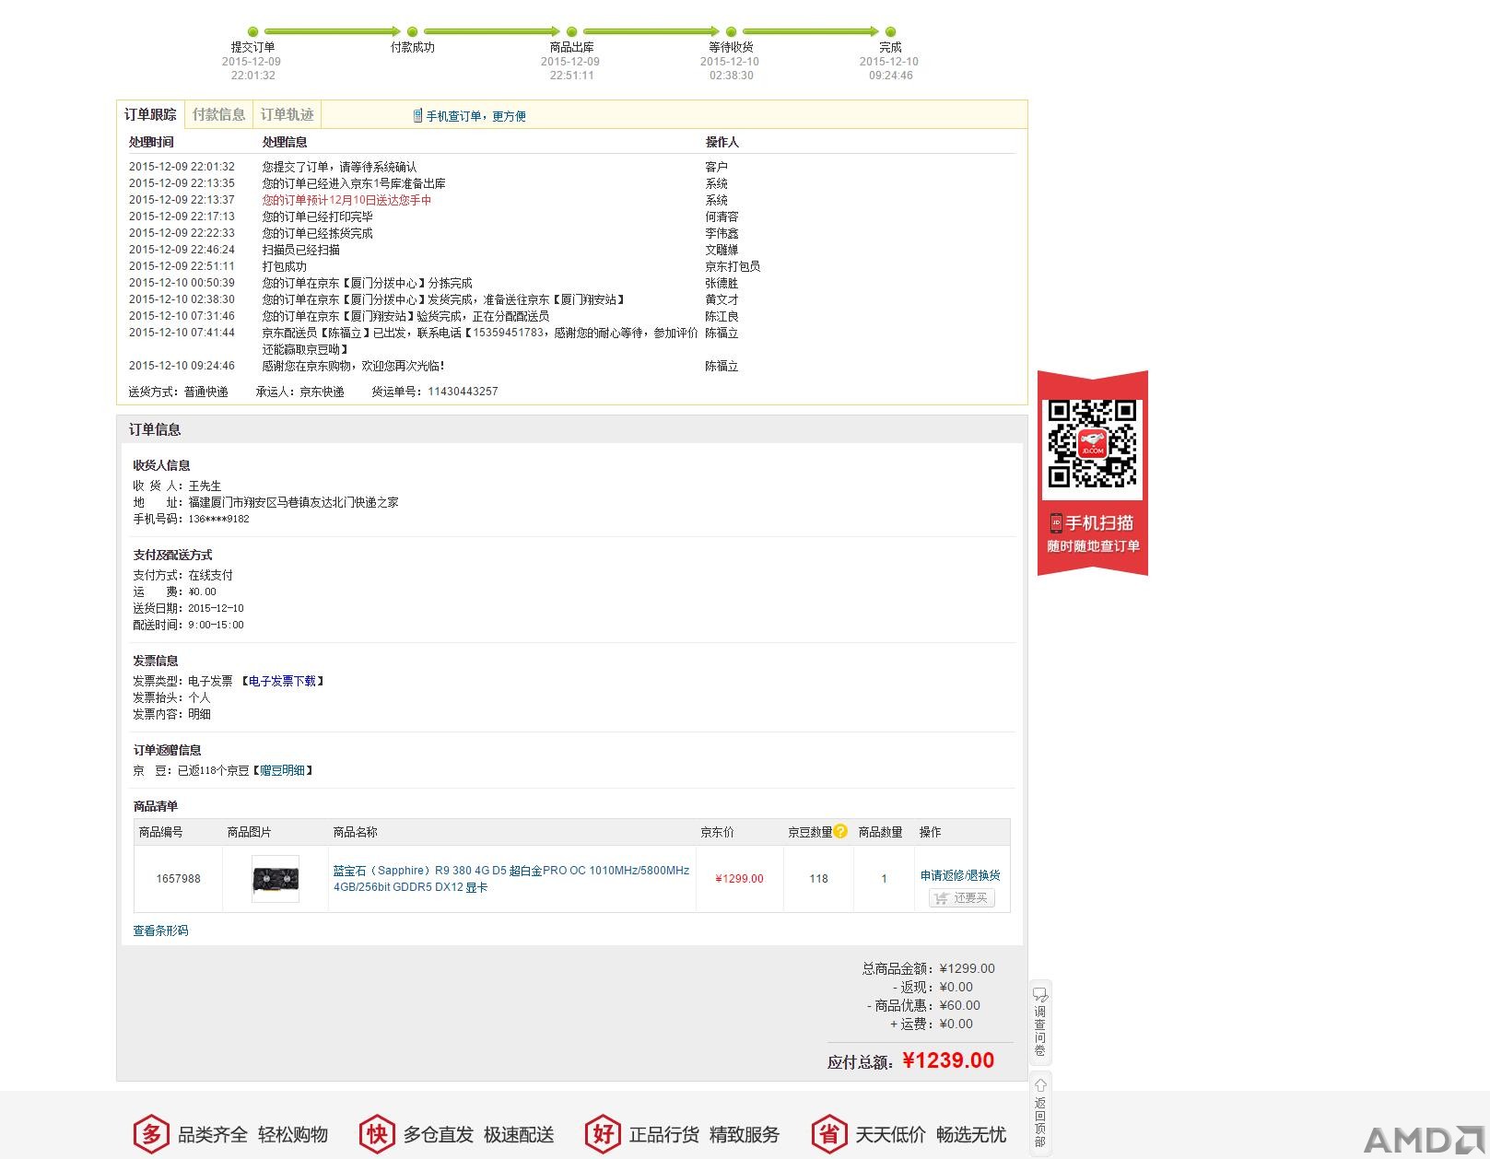The width and height of the screenshot is (1490, 1159).
Task: Open the Sapphire R9 380 product thumbnail
Action: (x=276, y=879)
